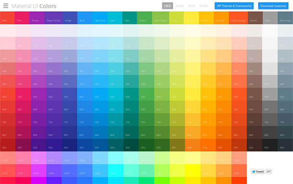Pick the Purple A200 accent swatch
The image size is (293, 184).
pos(38,171)
